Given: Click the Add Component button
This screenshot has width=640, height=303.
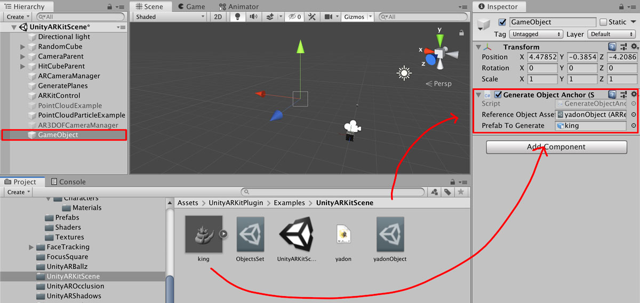Looking at the screenshot, I should click(x=556, y=147).
